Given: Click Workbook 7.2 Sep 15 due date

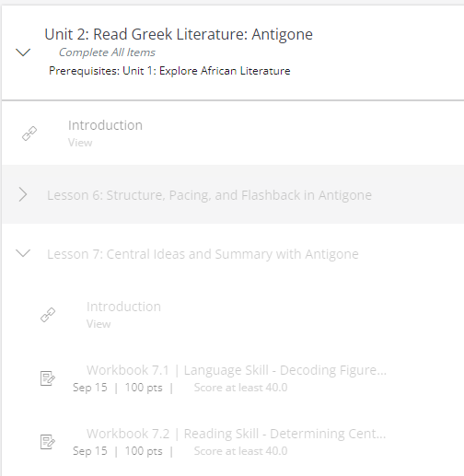Looking at the screenshot, I should pos(90,451).
